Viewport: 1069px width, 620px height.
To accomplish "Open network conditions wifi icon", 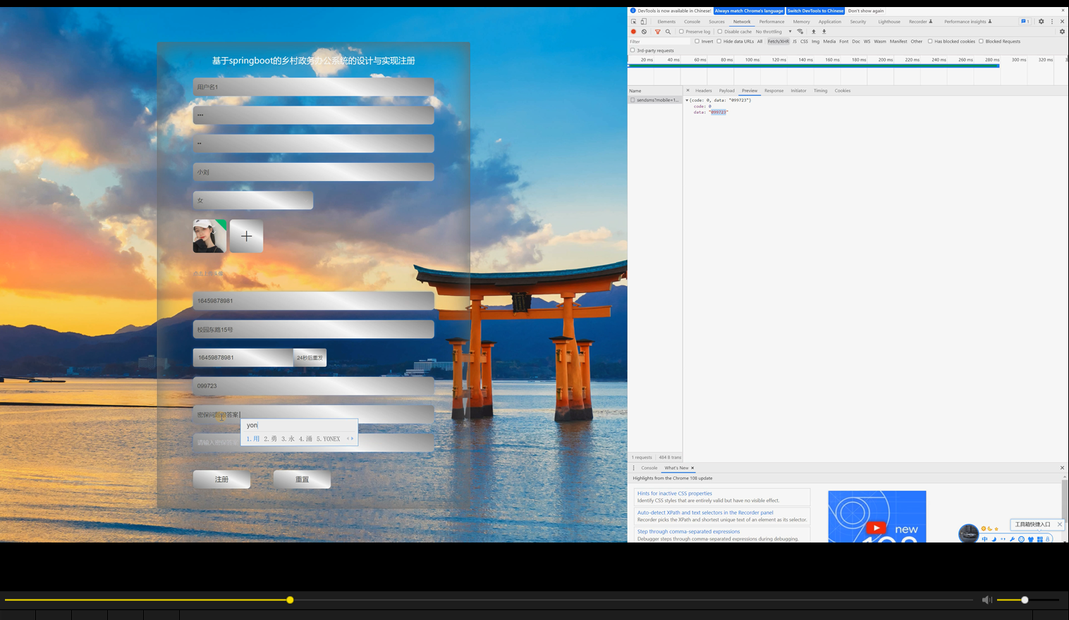I will pyautogui.click(x=800, y=32).
